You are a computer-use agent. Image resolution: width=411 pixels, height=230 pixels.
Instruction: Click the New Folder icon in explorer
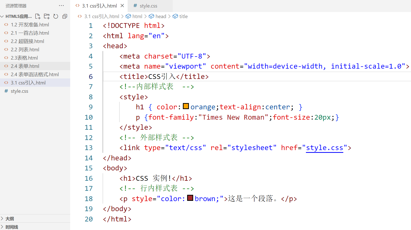coord(47,16)
